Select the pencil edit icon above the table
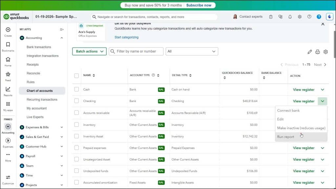The width and height of the screenshot is (336, 189). 309,52
